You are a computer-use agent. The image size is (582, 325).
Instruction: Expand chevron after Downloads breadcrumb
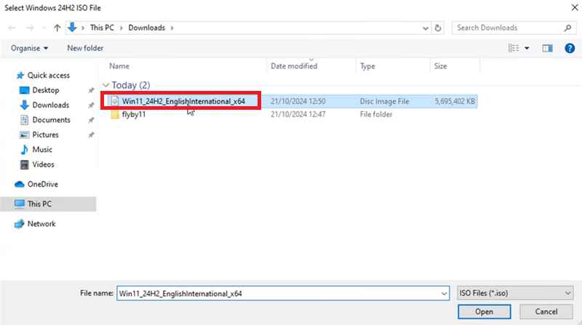tap(172, 28)
